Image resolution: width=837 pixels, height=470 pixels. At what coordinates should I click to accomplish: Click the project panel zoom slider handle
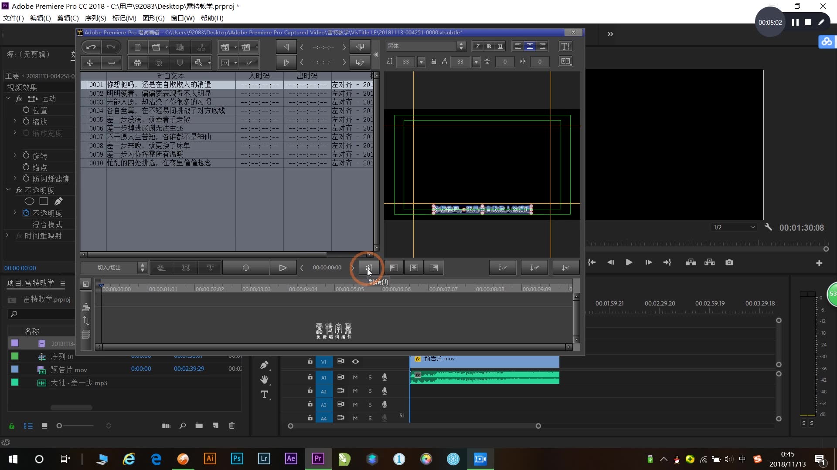click(x=59, y=426)
